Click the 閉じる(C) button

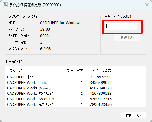click(134, 115)
